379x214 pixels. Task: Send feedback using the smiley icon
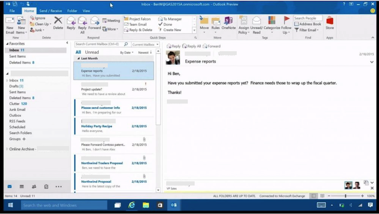373,10
